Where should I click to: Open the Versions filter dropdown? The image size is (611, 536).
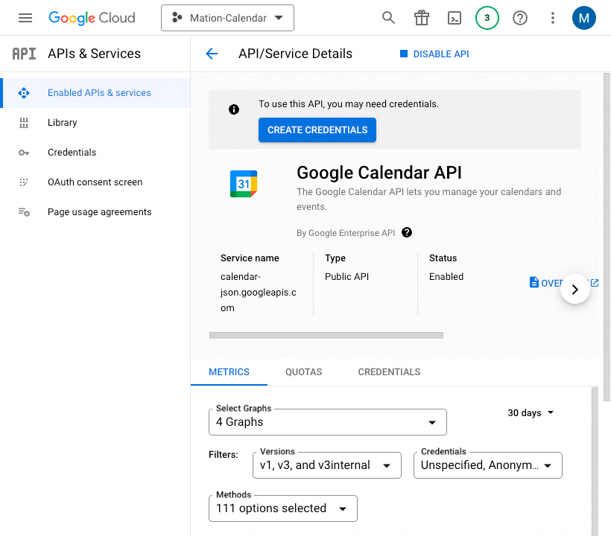[x=327, y=465]
